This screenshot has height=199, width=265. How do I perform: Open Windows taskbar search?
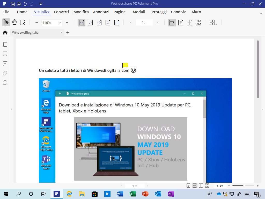click(19, 194)
